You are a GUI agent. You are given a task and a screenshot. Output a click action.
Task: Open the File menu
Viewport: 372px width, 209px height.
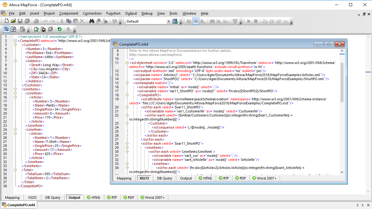coord(11,13)
